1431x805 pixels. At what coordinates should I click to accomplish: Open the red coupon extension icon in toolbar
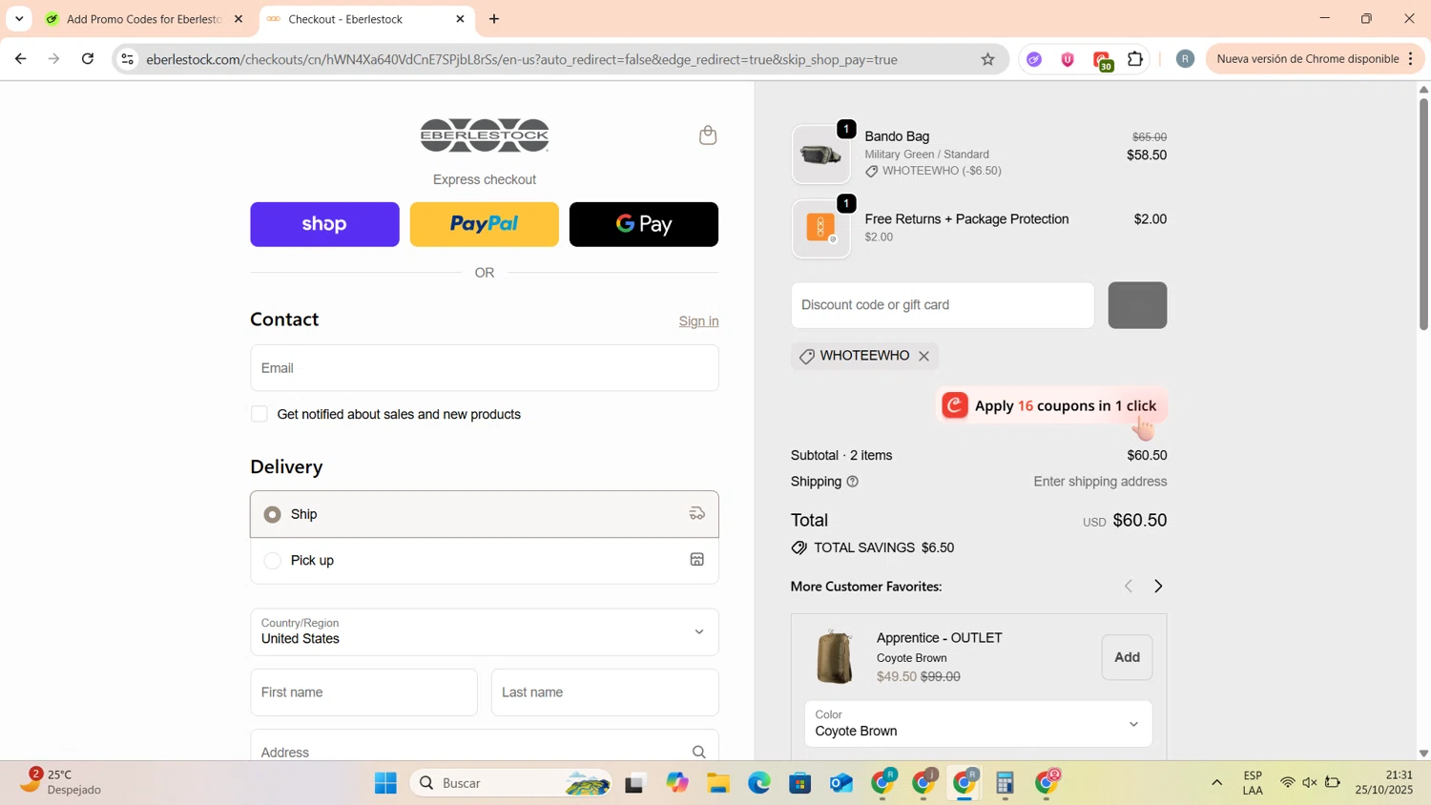(1102, 60)
